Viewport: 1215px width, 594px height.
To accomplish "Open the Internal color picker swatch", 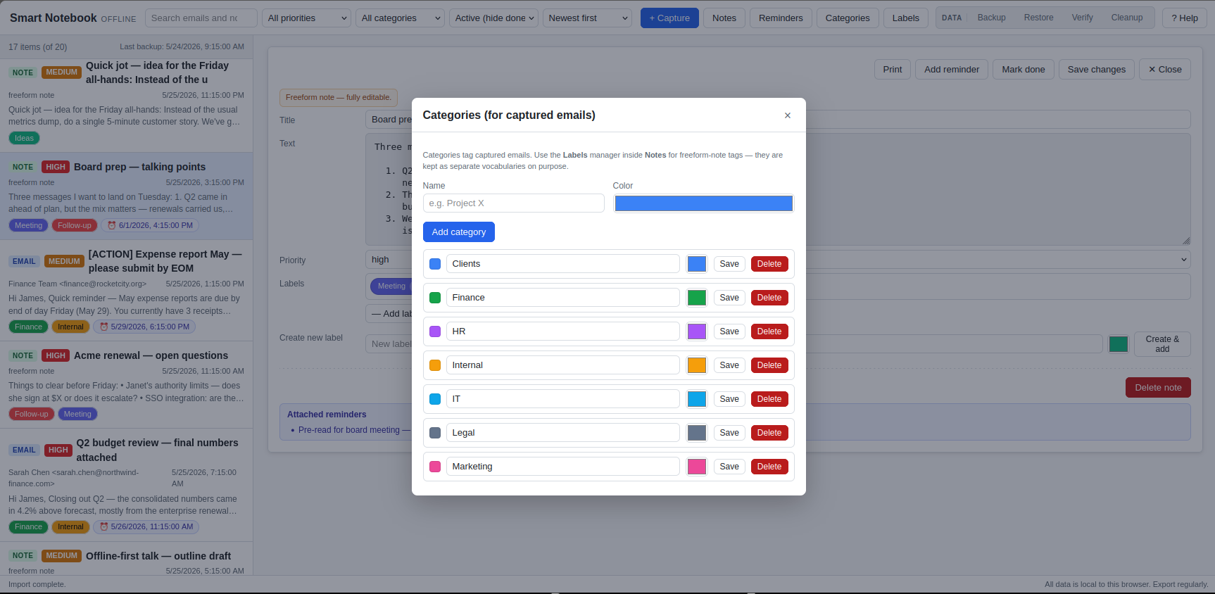I will point(697,365).
